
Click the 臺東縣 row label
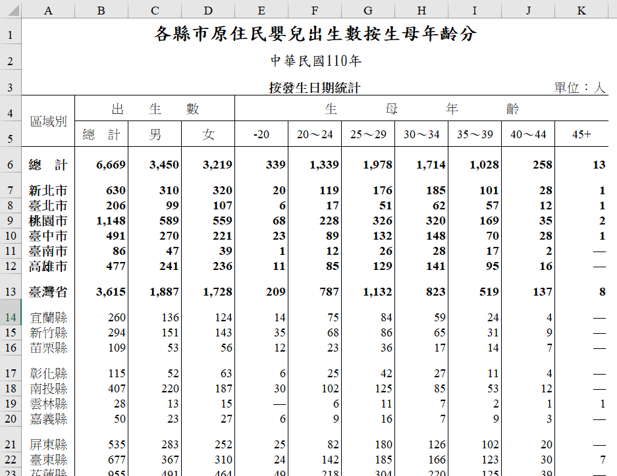(x=49, y=460)
